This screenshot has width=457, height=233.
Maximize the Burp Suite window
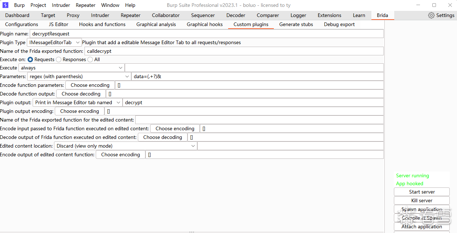pos(434,5)
